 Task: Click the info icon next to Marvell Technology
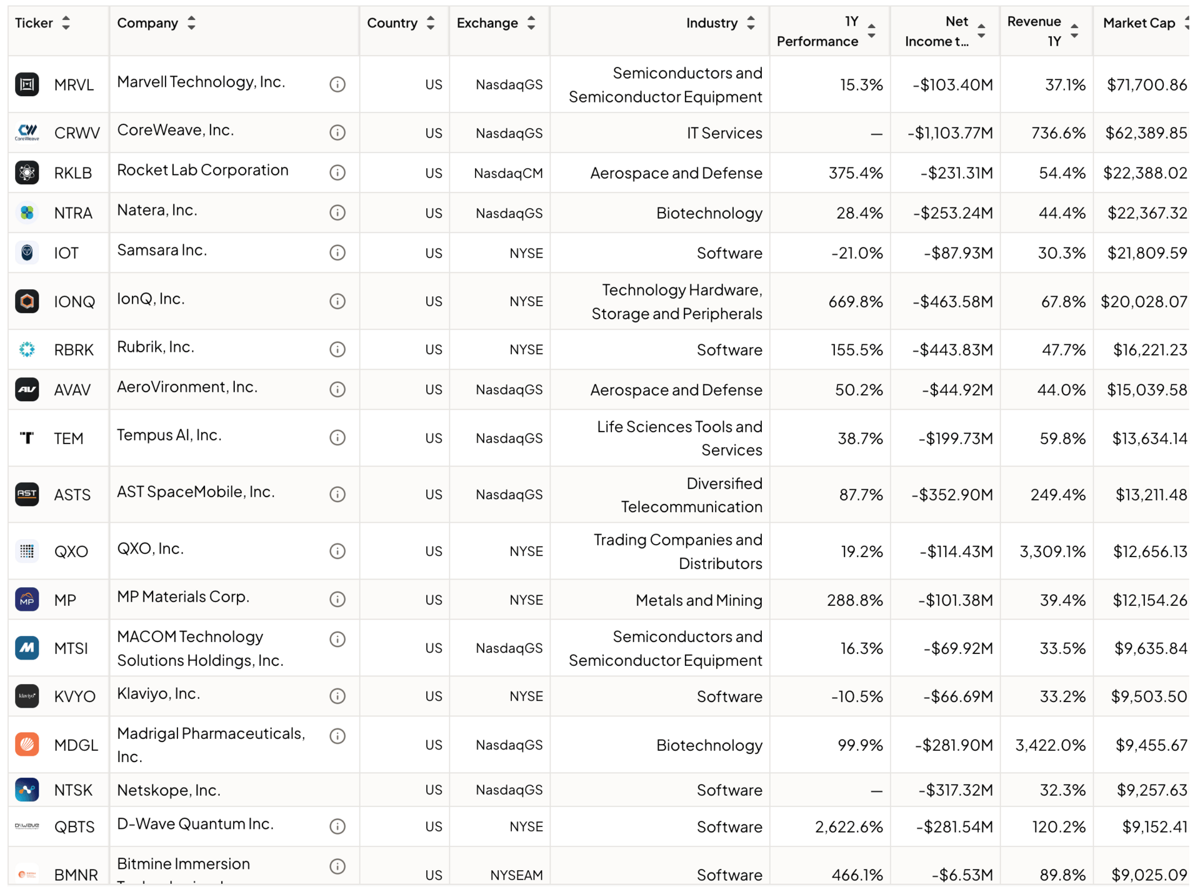pos(337,84)
